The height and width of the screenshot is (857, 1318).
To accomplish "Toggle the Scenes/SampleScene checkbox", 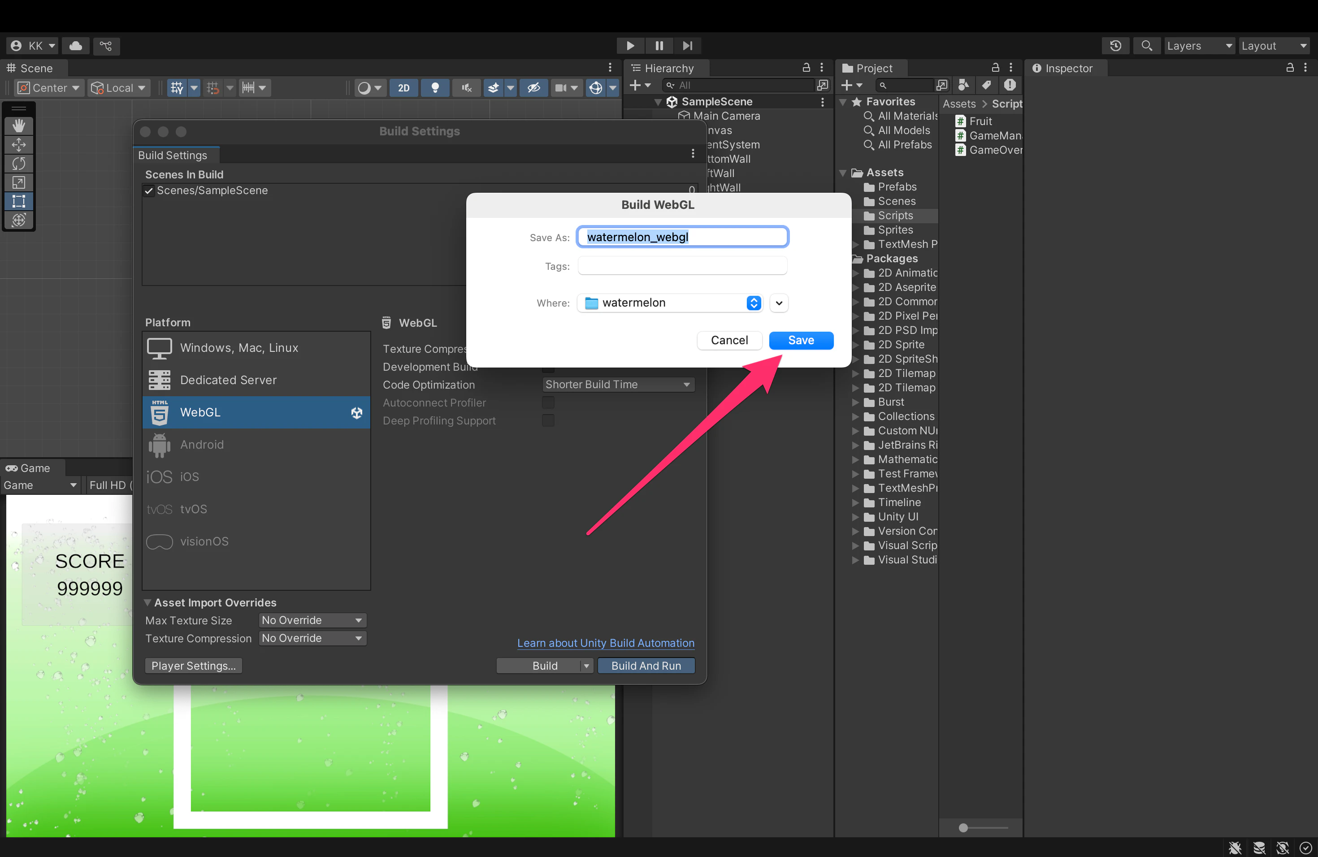I will point(148,190).
